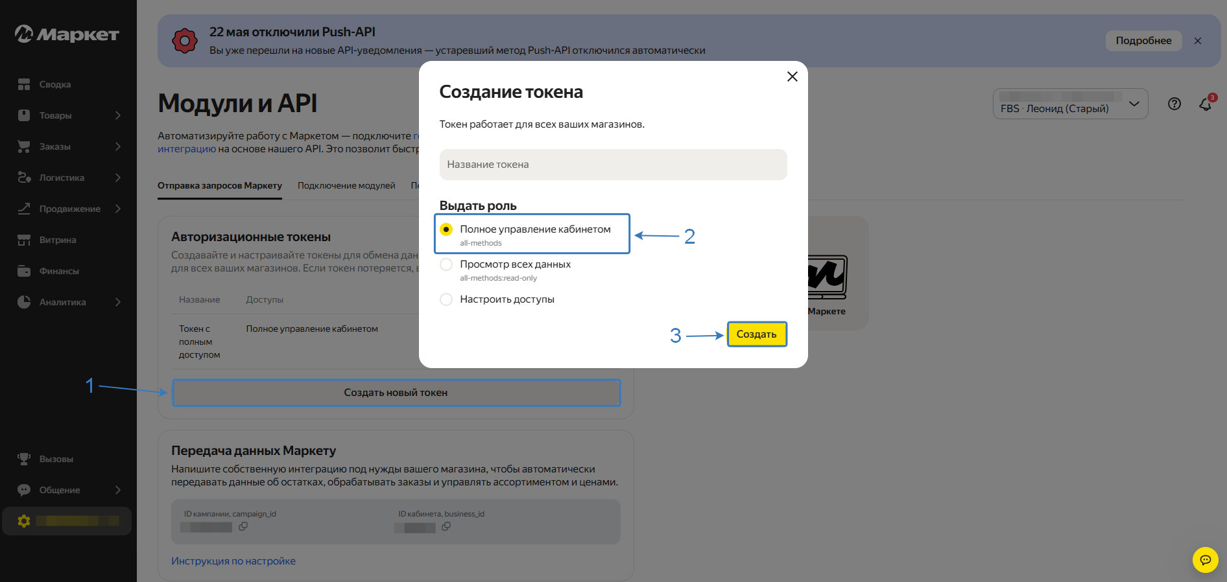
Task: Click the Маркете module card thumbnail
Action: pos(828,277)
